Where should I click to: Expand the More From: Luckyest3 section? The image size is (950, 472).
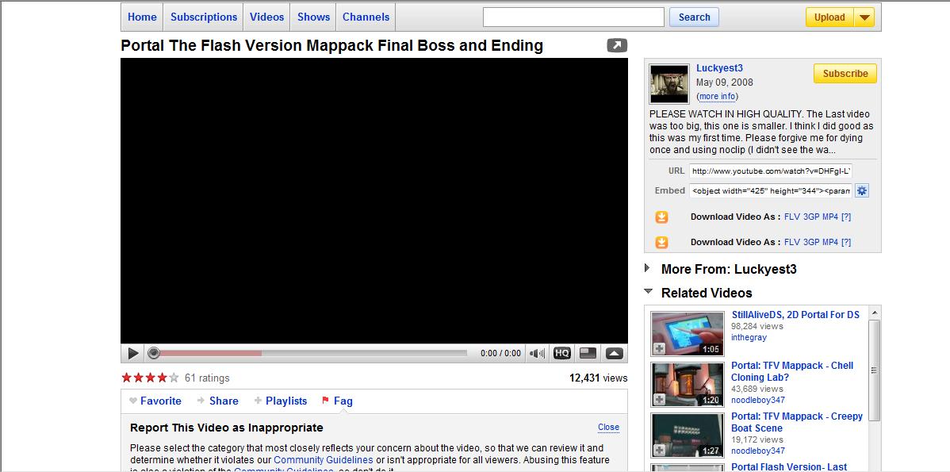click(x=648, y=268)
